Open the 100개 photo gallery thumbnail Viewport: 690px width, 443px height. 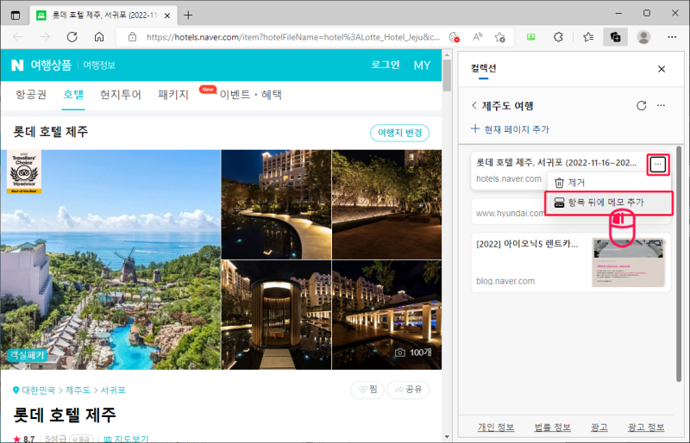pos(386,315)
